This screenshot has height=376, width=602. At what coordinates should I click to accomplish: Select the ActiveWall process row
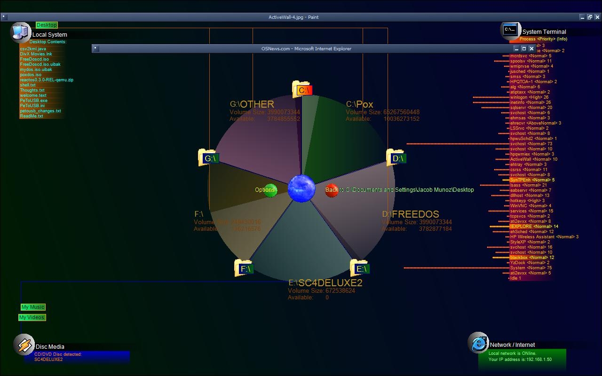pos(534,159)
